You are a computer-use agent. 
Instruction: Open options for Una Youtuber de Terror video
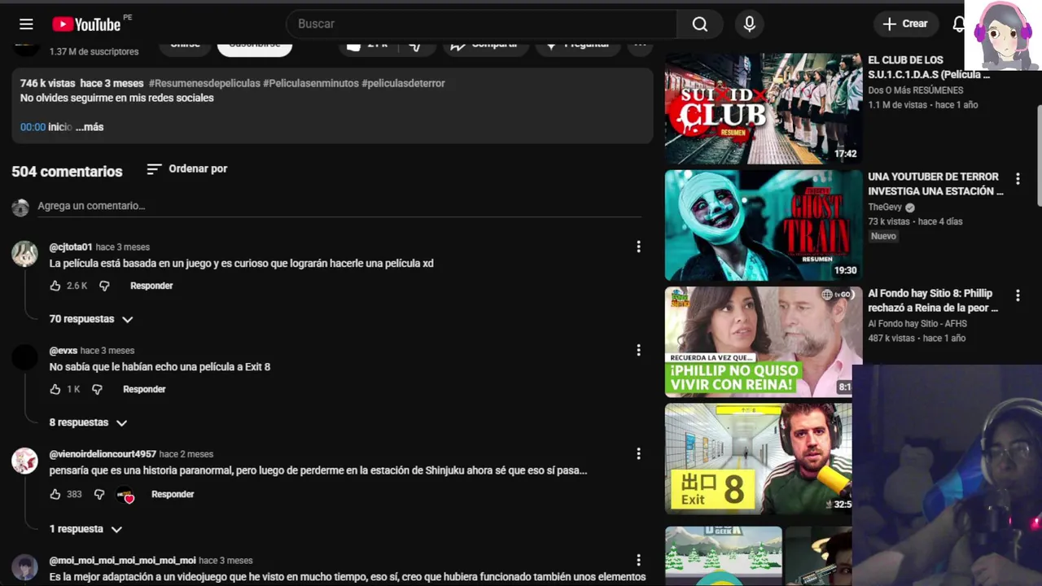pyautogui.click(x=1017, y=179)
